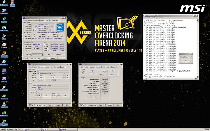Expand the Tools dropdown arrow in the CPU-Z CPU window

48,59
